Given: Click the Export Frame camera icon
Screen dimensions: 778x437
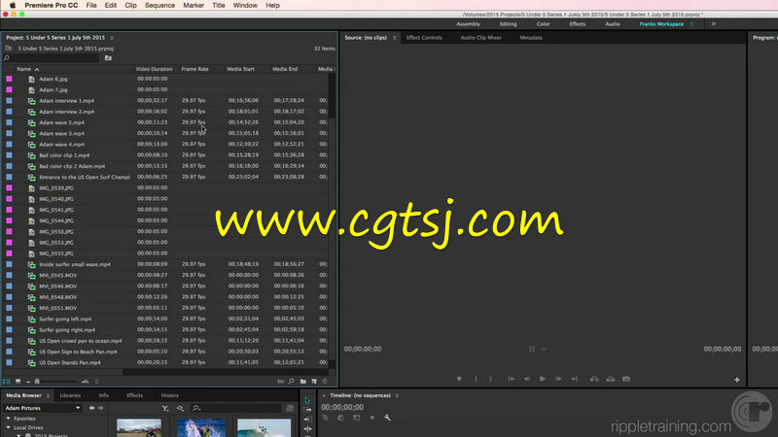Looking at the screenshot, I should click(626, 379).
